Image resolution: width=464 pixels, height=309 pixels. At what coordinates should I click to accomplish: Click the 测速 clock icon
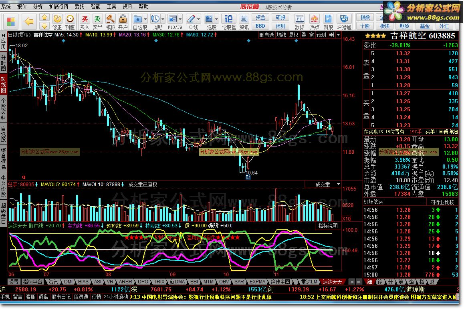click(70, 19)
